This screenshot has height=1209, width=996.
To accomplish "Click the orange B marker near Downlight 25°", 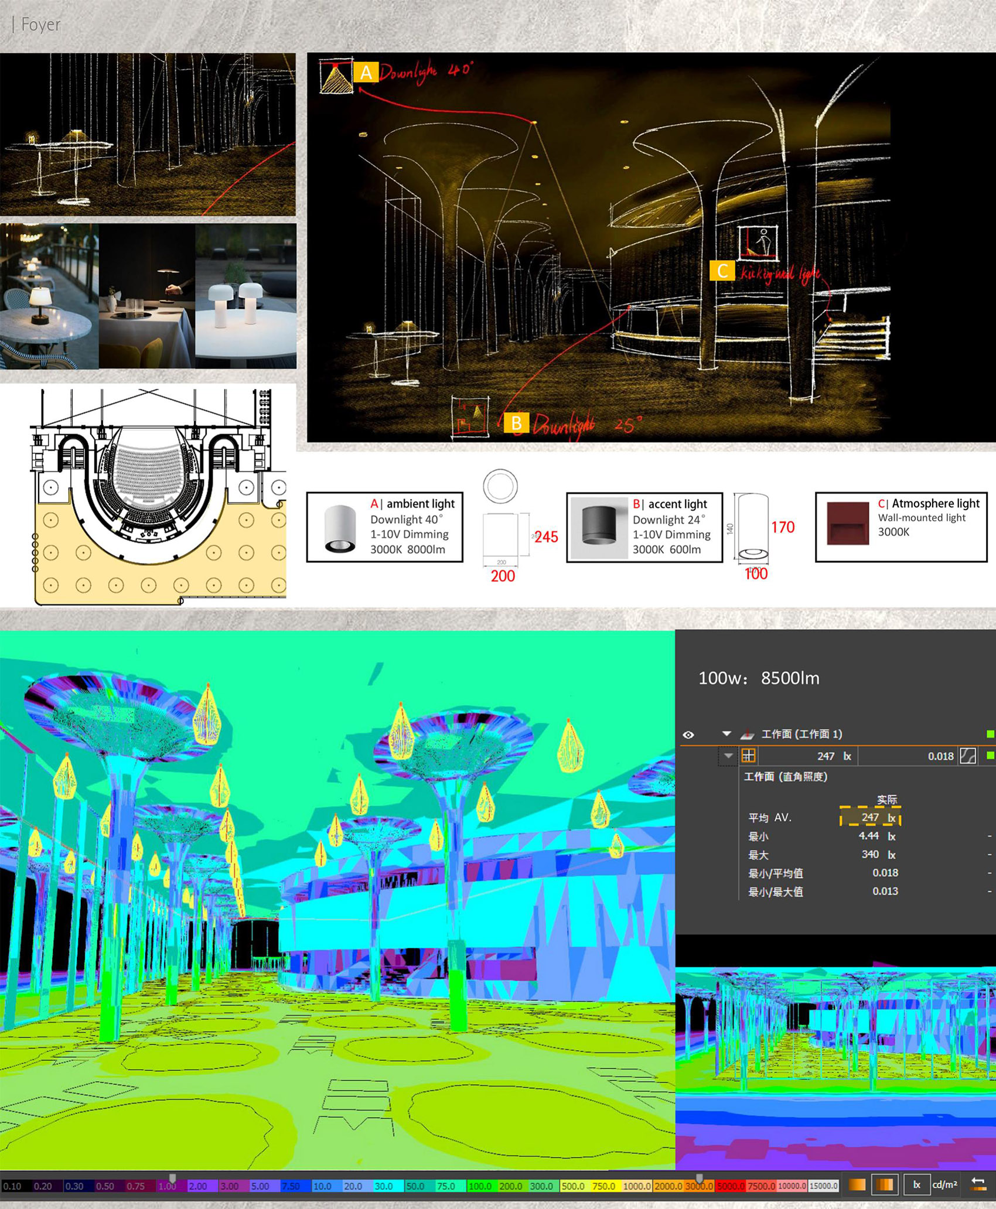I will click(x=517, y=422).
